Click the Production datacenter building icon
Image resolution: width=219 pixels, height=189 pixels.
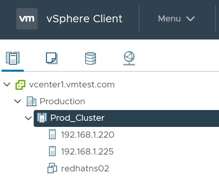click(31, 101)
